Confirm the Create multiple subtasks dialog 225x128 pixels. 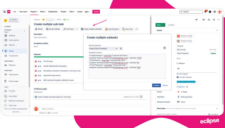156,85
